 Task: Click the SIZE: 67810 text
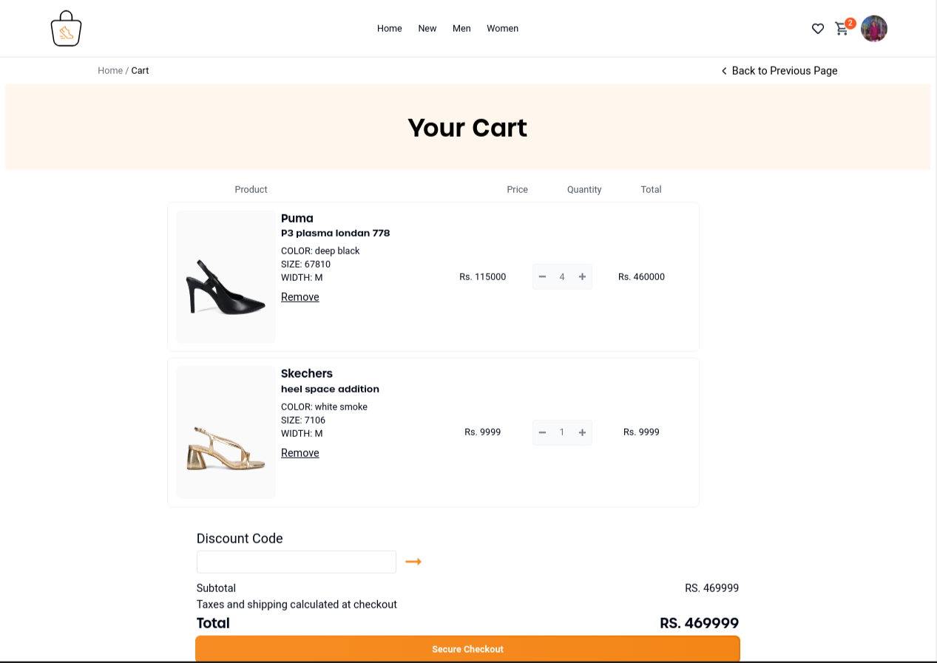coord(306,265)
